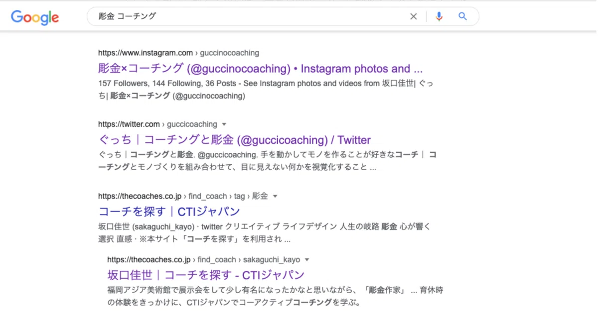Click the snippet starting with 福岡アジア美術館

pyautogui.click(x=275, y=296)
